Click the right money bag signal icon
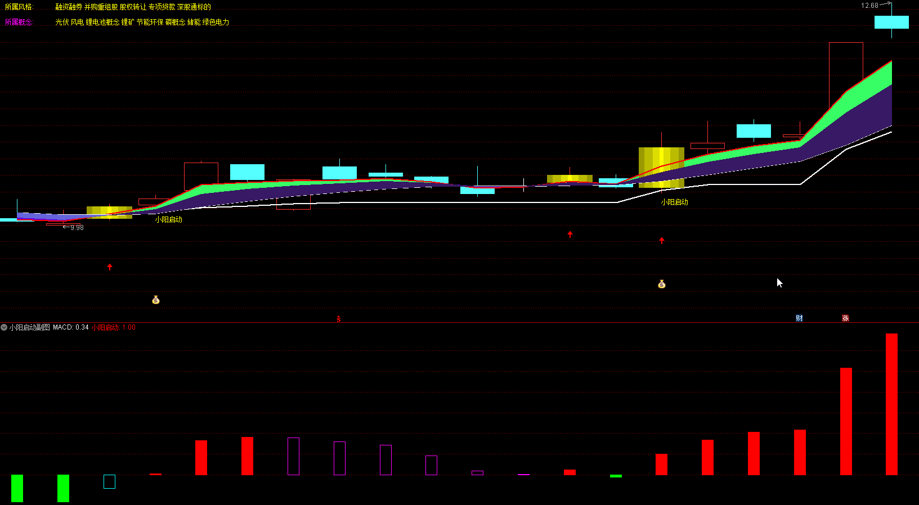Image resolution: width=919 pixels, height=505 pixels. (x=662, y=285)
